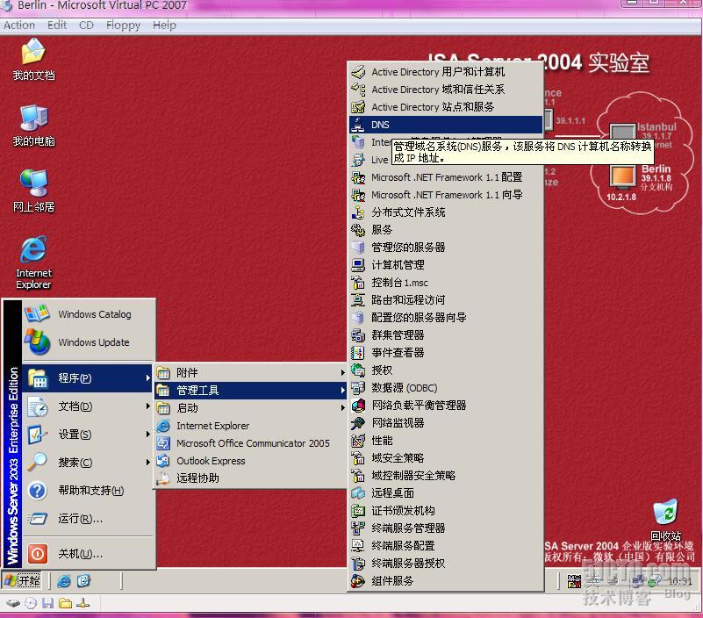Screen dimensions: 703x618
Task: Expand Accessories (附件) submenu arrow
Action: tap(342, 373)
